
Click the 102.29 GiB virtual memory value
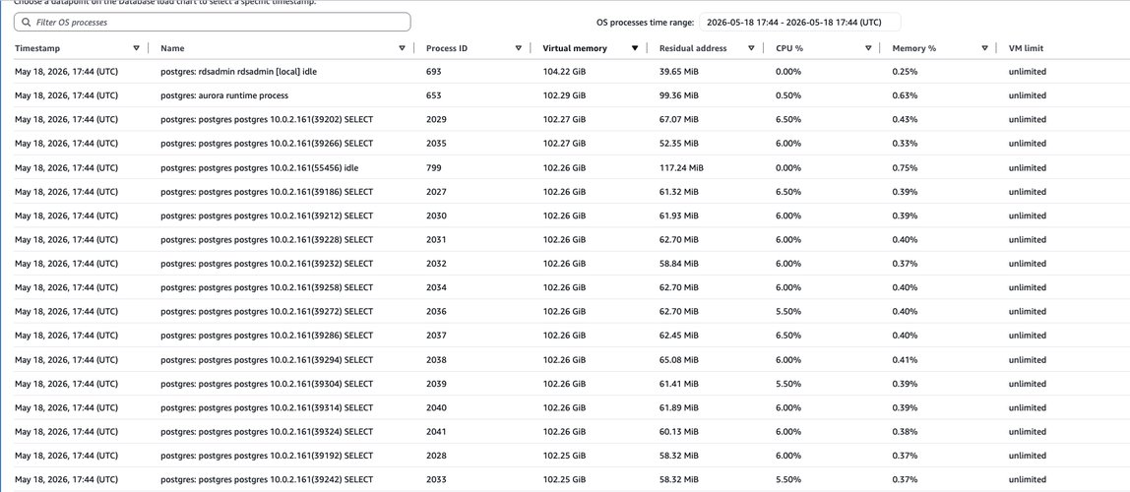(564, 95)
